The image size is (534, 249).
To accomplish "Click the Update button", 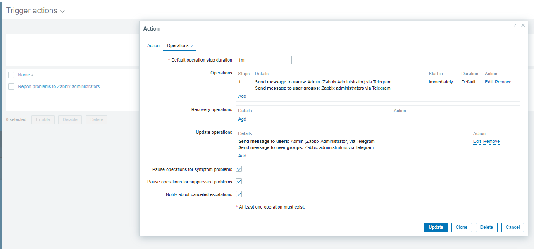I will click(436, 227).
